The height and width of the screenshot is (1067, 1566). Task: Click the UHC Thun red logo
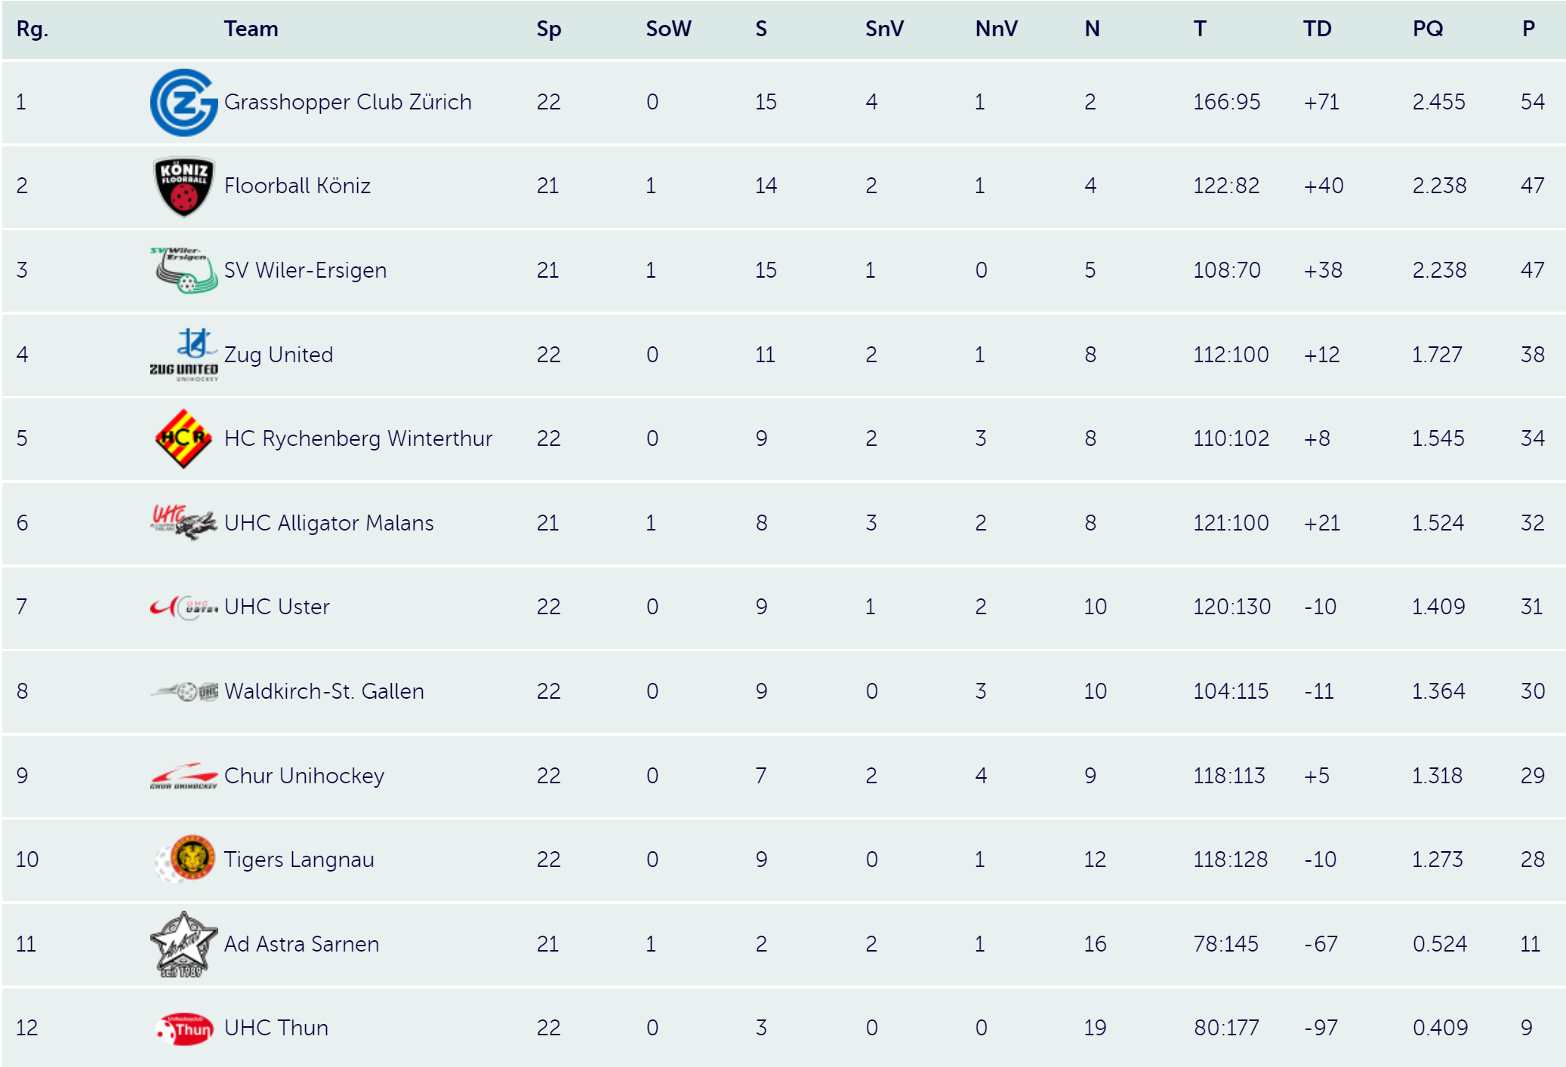(x=184, y=1029)
